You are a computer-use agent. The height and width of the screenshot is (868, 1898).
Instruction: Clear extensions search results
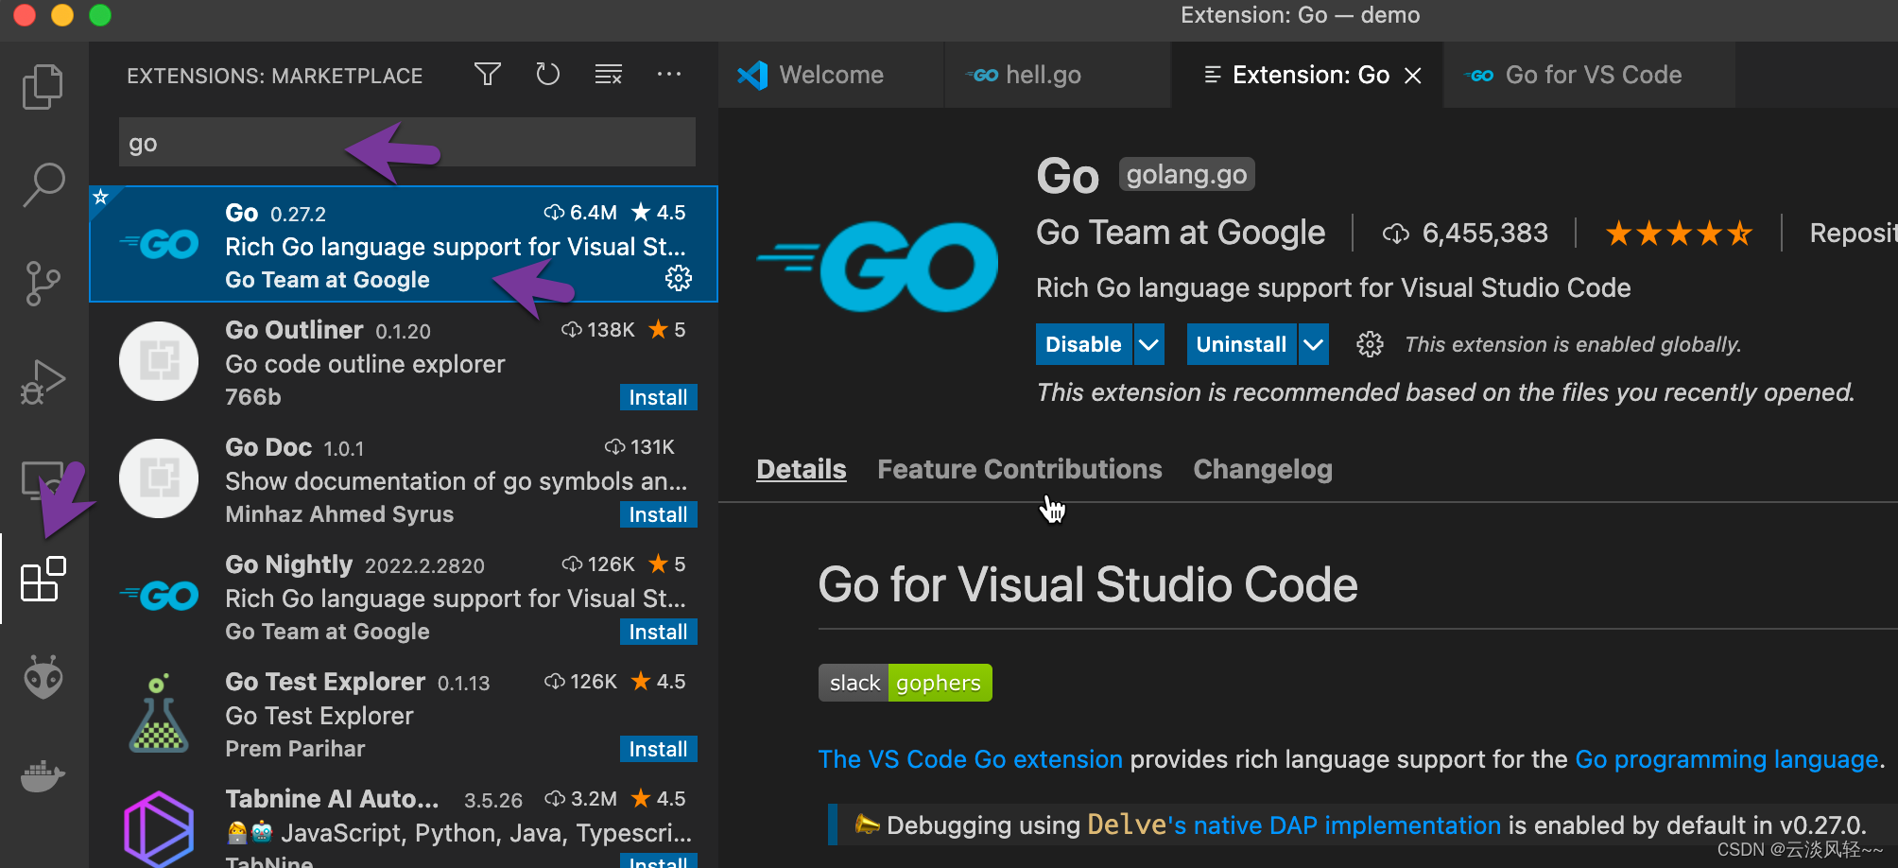click(x=609, y=75)
